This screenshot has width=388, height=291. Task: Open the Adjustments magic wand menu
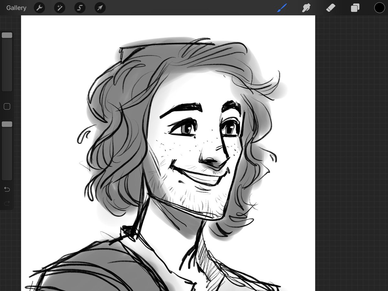point(59,8)
